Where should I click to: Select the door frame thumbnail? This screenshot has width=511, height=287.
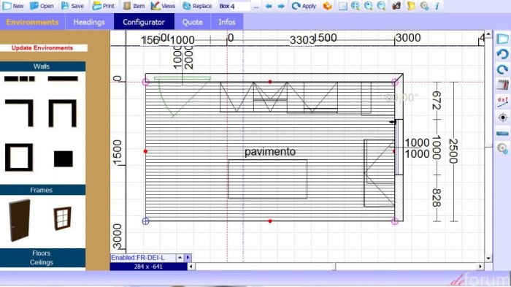(x=20, y=221)
